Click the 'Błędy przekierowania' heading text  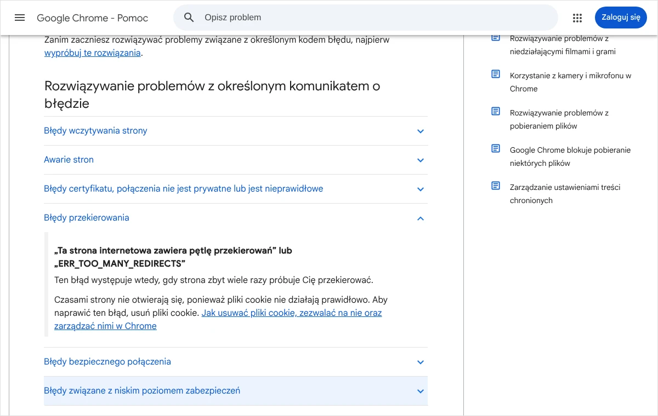coord(87,218)
